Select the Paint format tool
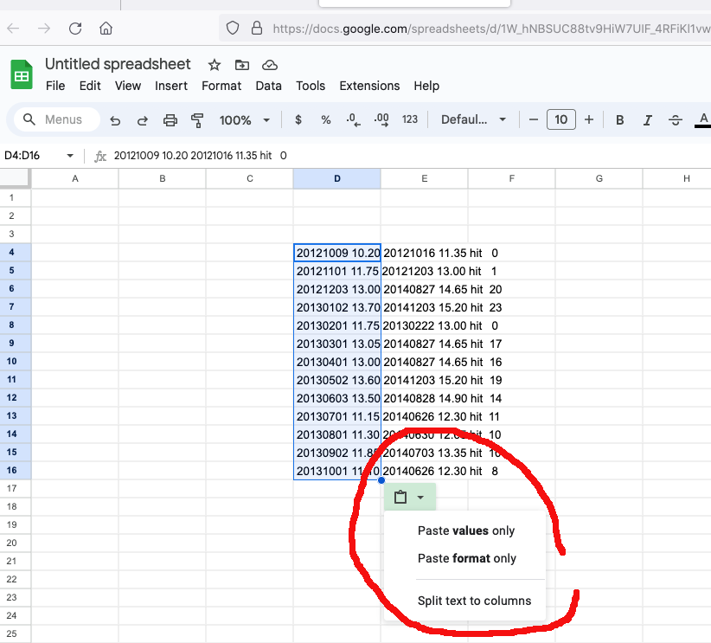The width and height of the screenshot is (711, 643). point(197,120)
